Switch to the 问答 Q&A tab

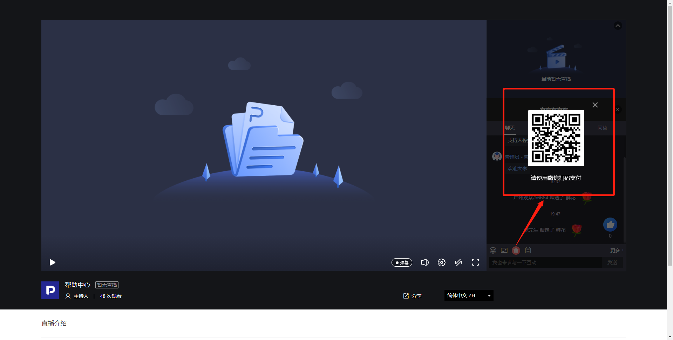click(x=603, y=128)
